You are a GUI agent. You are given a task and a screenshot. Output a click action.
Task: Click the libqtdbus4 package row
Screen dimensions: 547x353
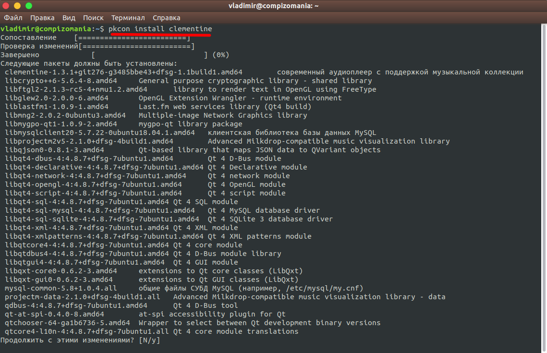click(x=143, y=253)
